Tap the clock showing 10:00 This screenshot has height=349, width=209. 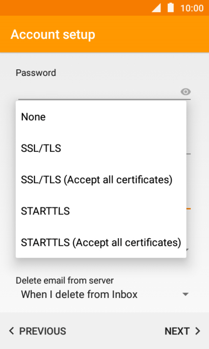coord(192,8)
